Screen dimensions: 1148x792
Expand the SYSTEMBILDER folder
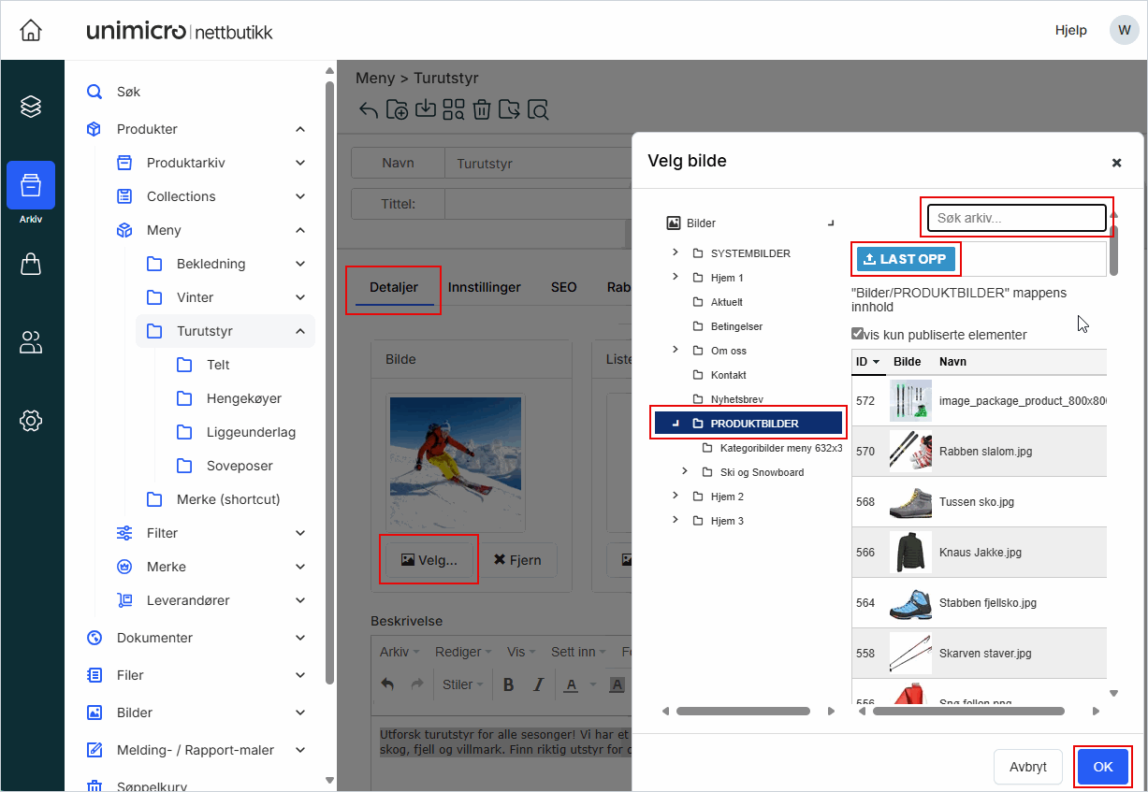point(676,253)
